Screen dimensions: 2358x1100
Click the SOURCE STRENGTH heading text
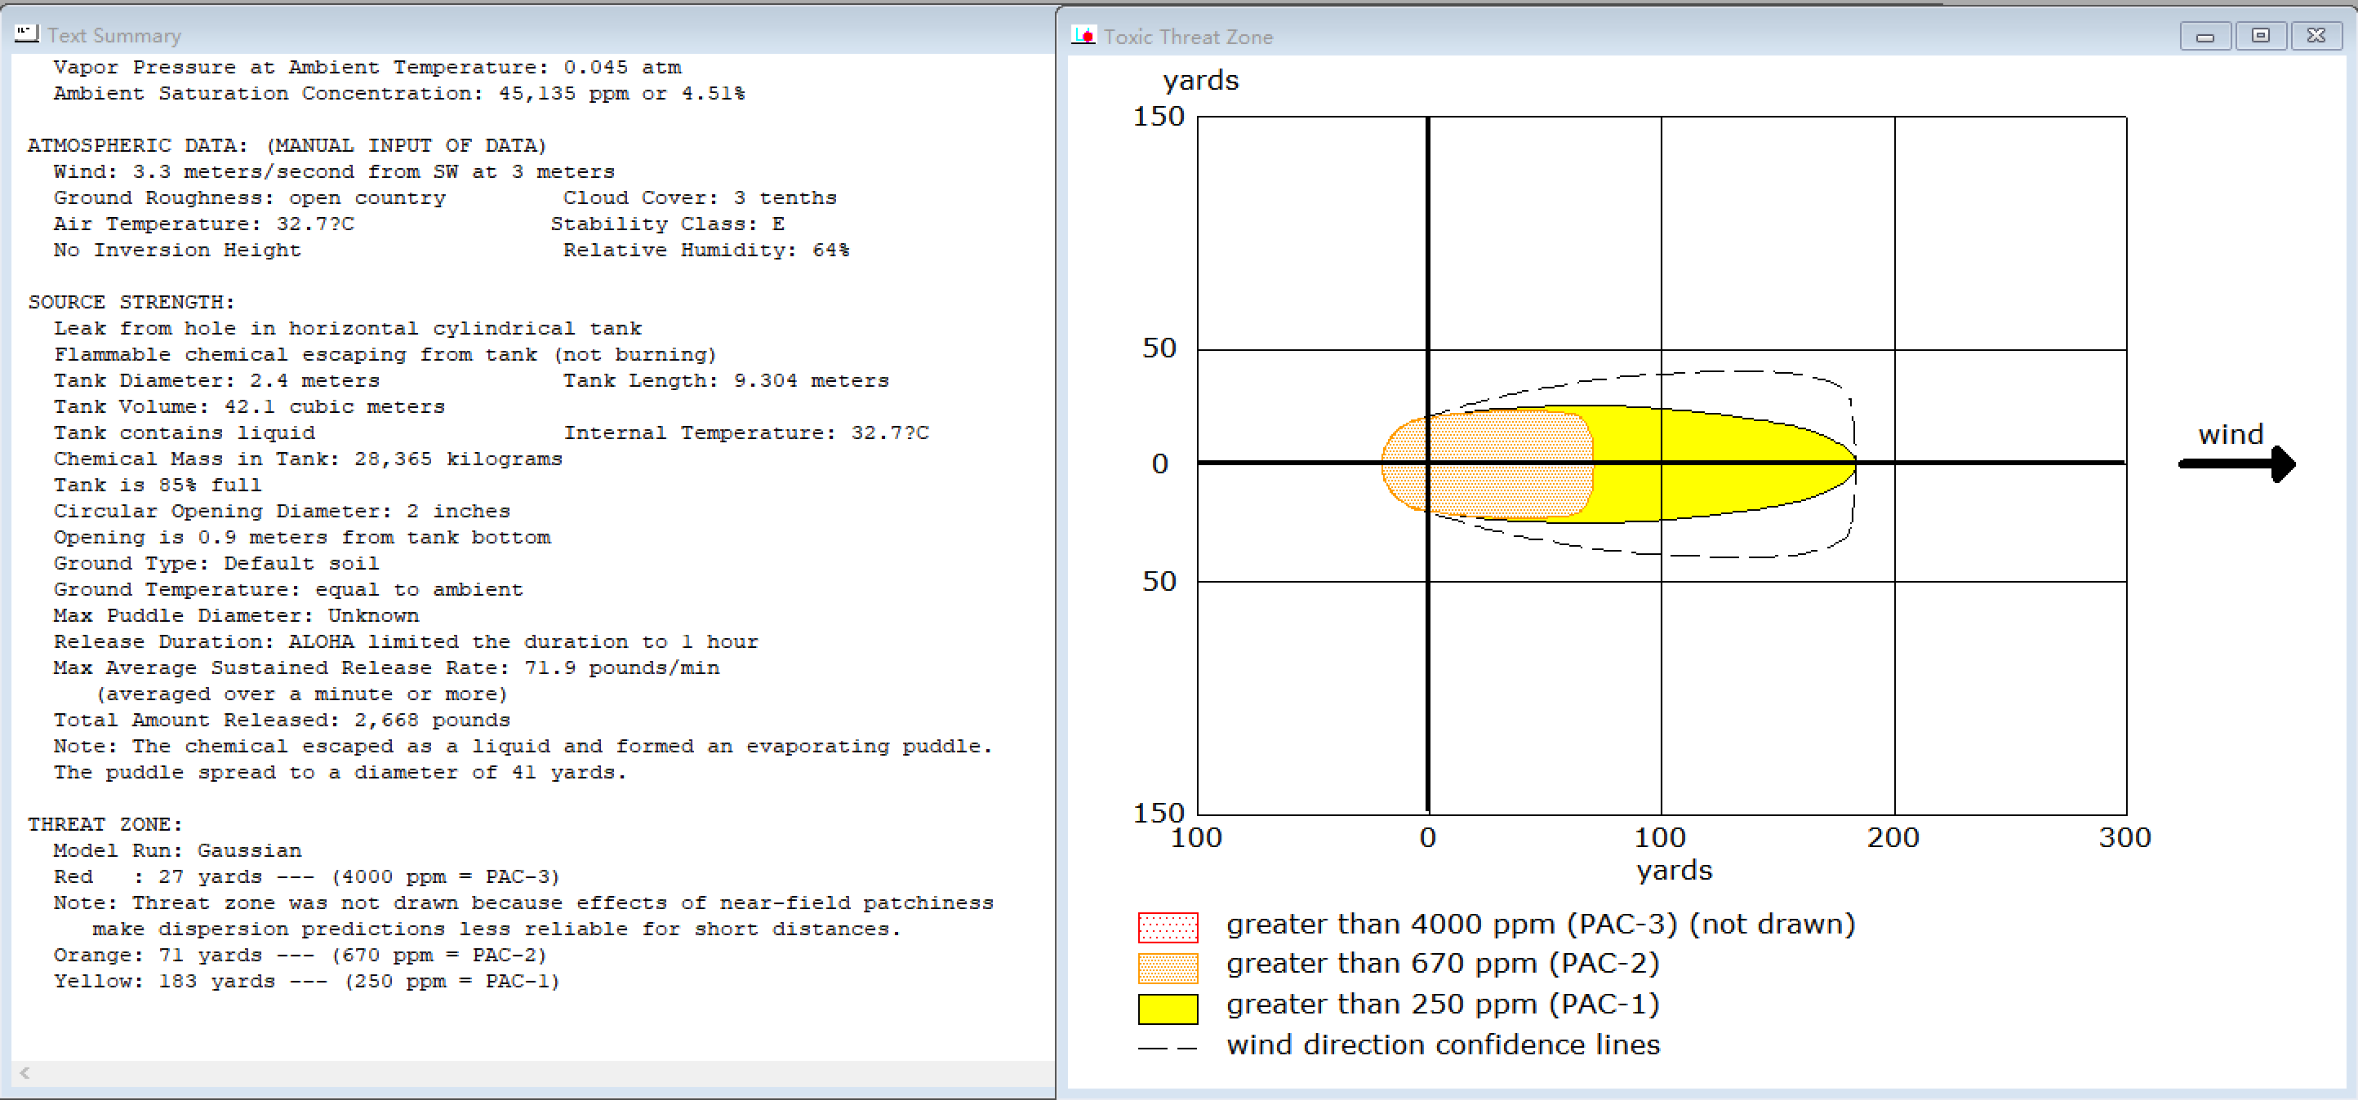131,302
